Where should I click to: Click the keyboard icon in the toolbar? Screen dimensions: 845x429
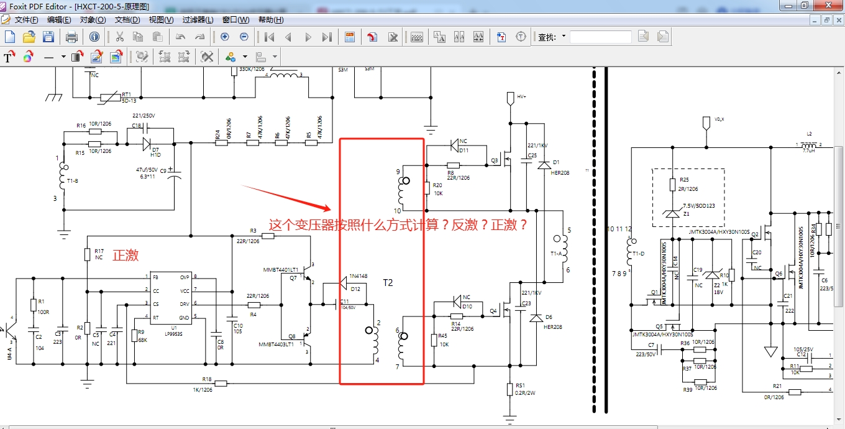pyautogui.click(x=416, y=37)
